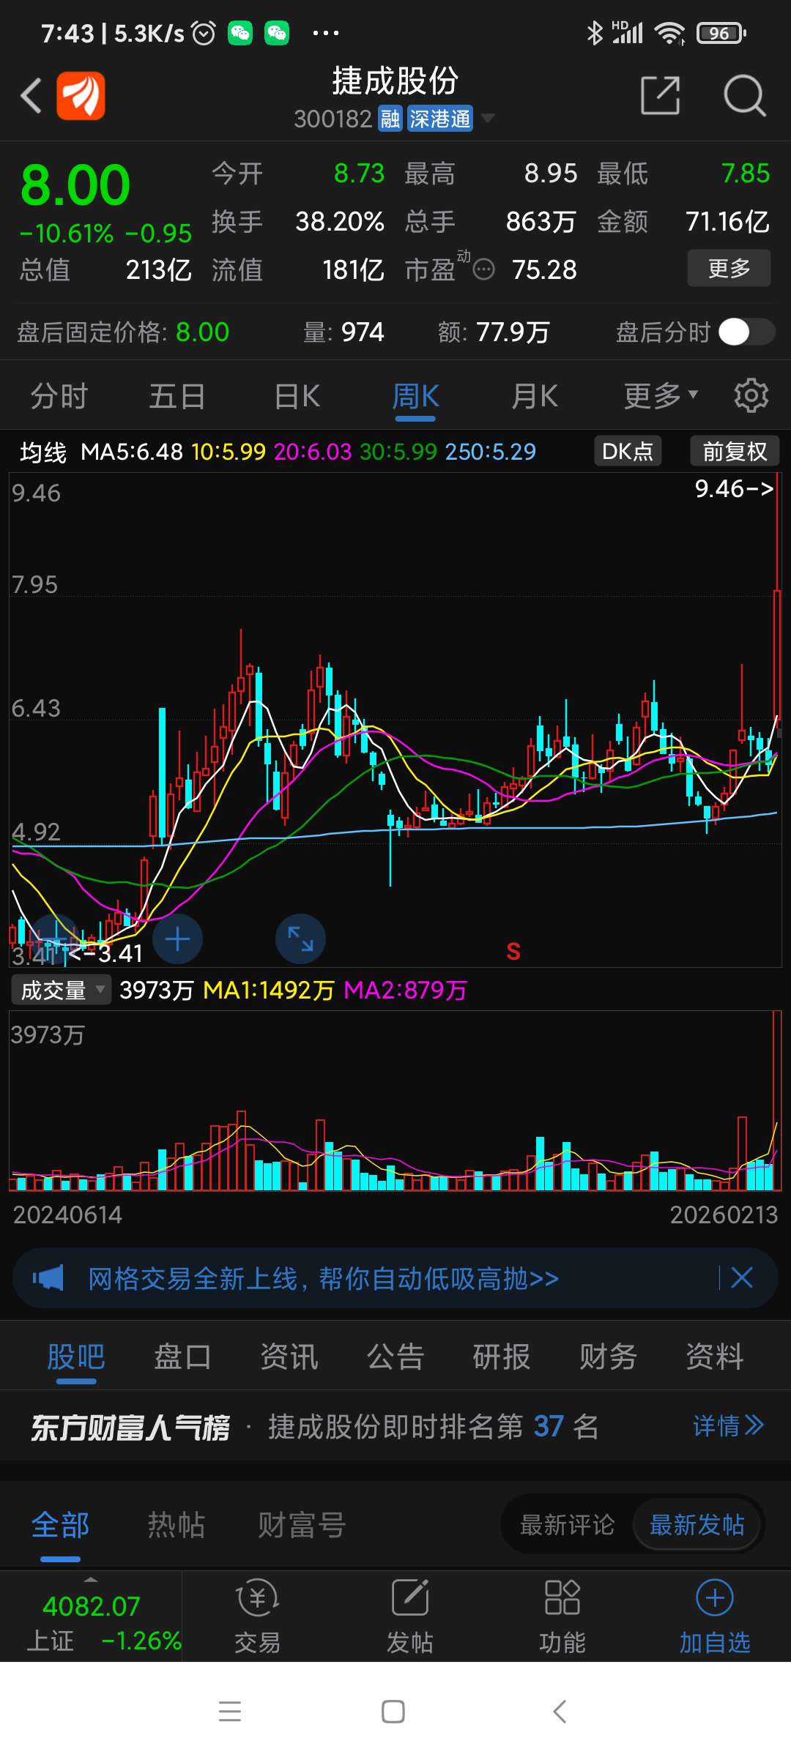The height and width of the screenshot is (1757, 791).
Task: Open the Eastmoney orange logo icon
Action: pyautogui.click(x=81, y=95)
